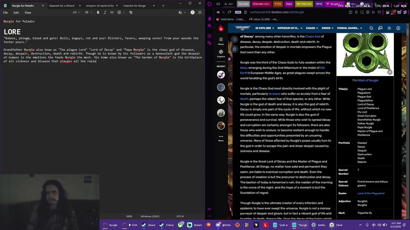
Task: Pin the page with pinboard icon
Action: 356,12
